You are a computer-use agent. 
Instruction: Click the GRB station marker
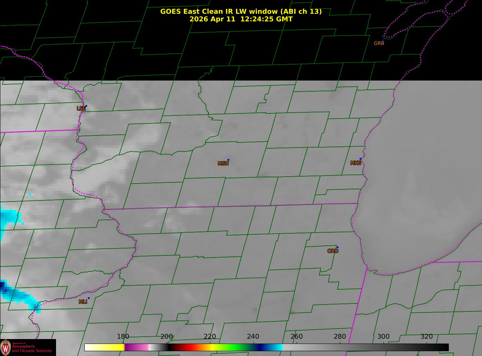pyautogui.click(x=383, y=40)
